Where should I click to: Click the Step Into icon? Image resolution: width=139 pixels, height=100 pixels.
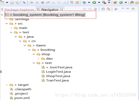pos(53,3)
